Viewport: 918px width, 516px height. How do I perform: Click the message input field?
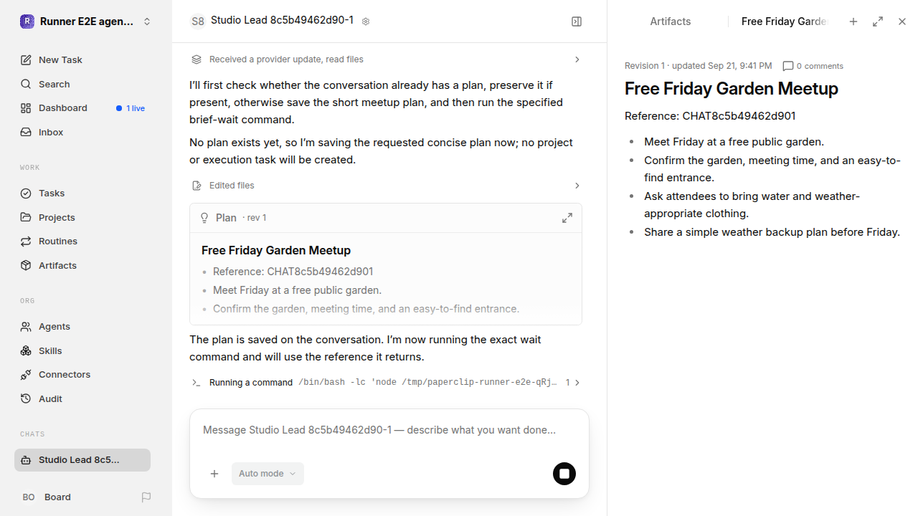click(x=389, y=431)
